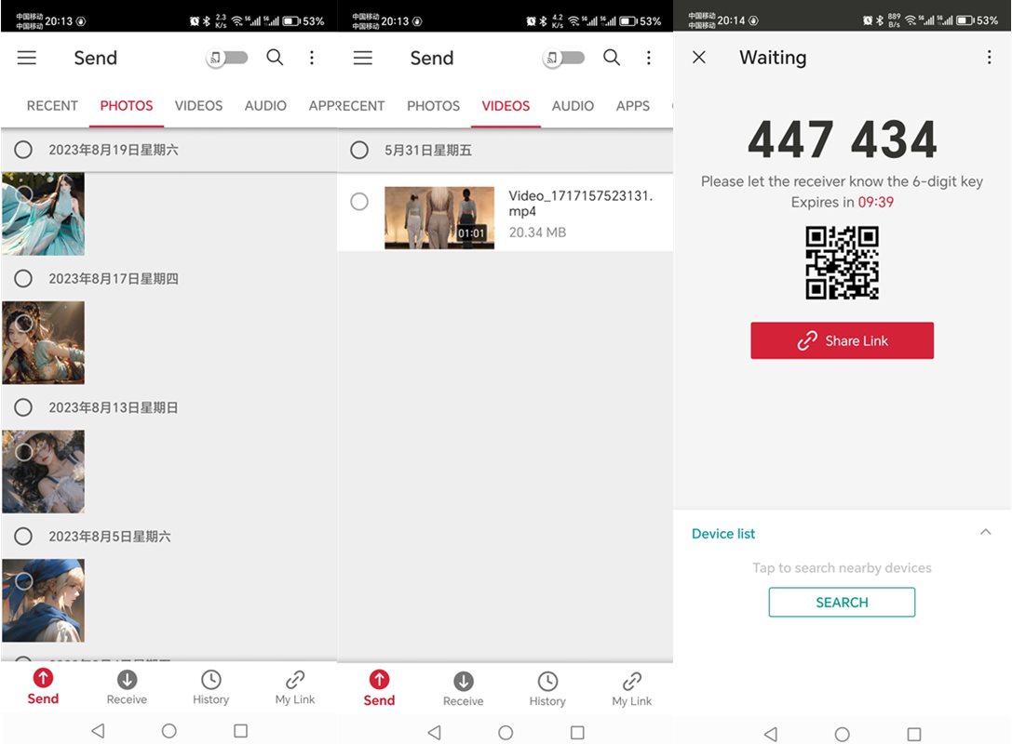The width and height of the screenshot is (1012, 744).
Task: Select all photos from 2023年8月19日星期六
Action: (23, 150)
